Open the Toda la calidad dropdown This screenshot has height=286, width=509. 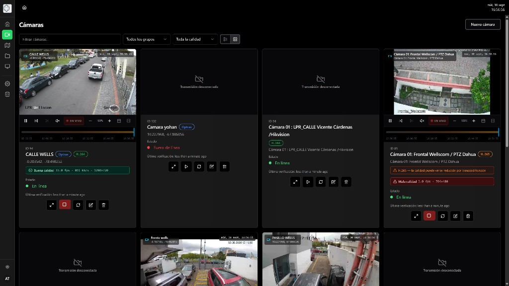click(x=195, y=39)
